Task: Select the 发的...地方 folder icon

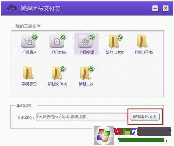Action: coord(114,41)
